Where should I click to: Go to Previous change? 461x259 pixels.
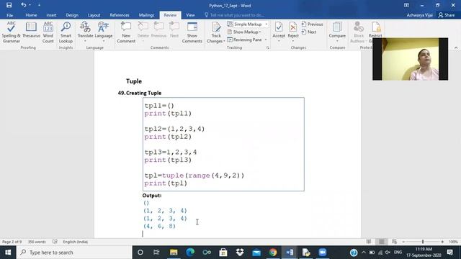[312, 24]
